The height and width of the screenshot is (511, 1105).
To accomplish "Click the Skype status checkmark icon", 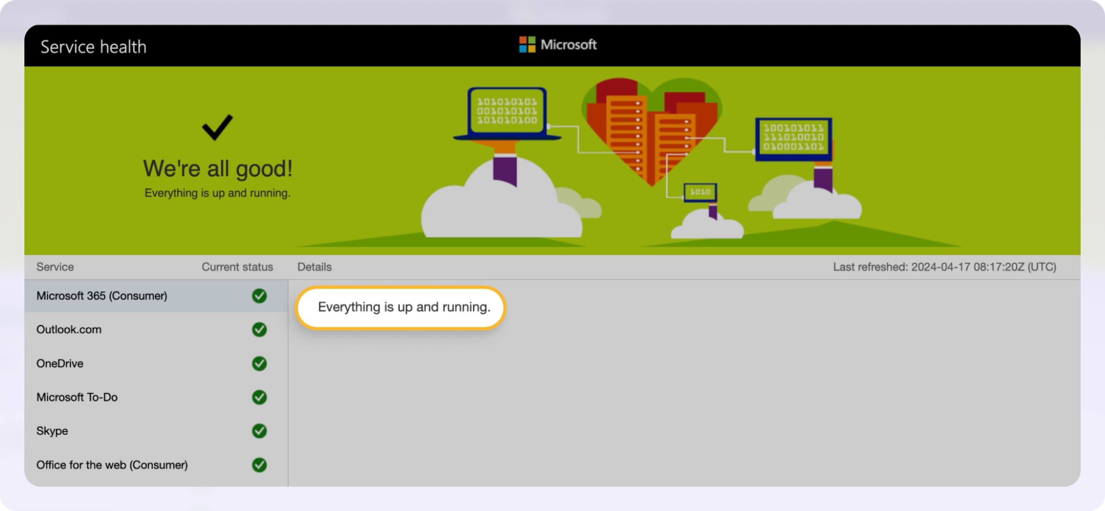I will click(x=259, y=431).
